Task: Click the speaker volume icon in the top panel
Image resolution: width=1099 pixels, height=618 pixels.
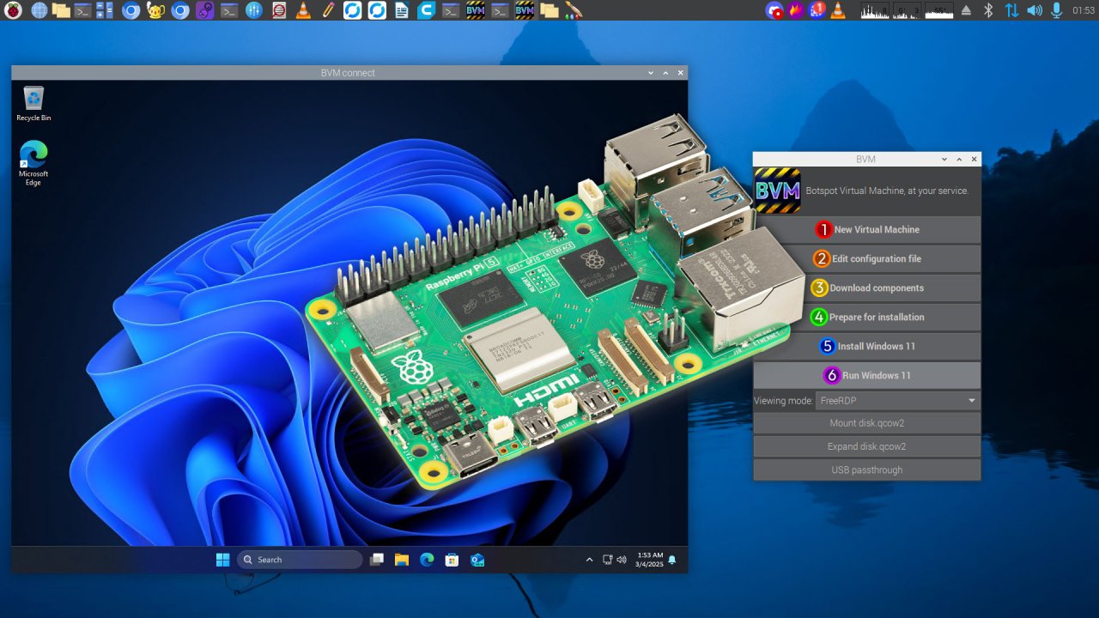Action: pos(1035,10)
